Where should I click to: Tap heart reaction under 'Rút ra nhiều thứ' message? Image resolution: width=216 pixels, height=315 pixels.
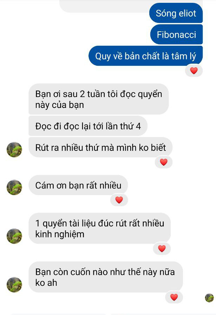coord(164,162)
